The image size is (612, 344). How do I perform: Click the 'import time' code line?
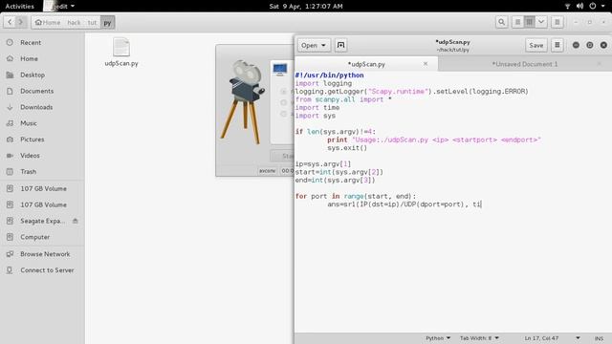click(x=317, y=107)
